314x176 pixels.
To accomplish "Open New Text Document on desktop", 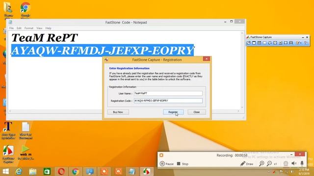I will point(26,131).
